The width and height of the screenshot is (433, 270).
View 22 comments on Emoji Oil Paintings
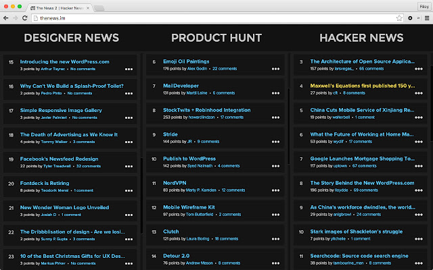pyautogui.click(x=224, y=69)
